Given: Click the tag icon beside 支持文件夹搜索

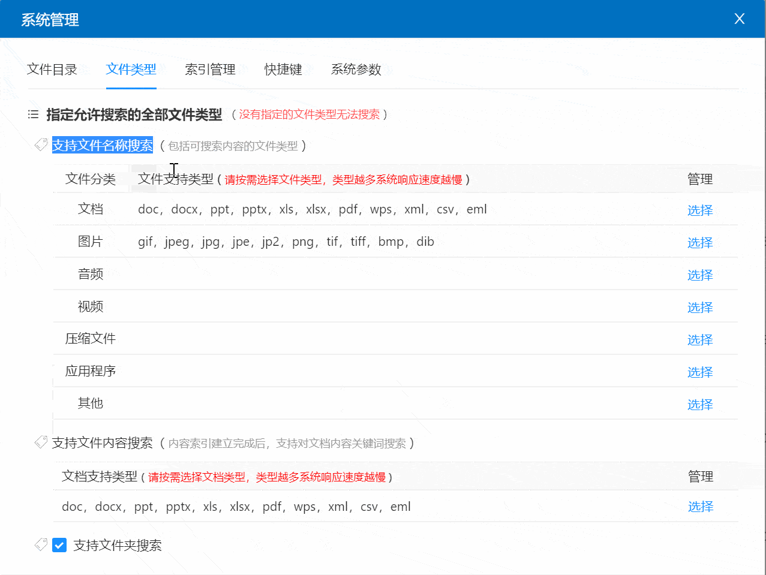Looking at the screenshot, I should pyautogui.click(x=41, y=544).
